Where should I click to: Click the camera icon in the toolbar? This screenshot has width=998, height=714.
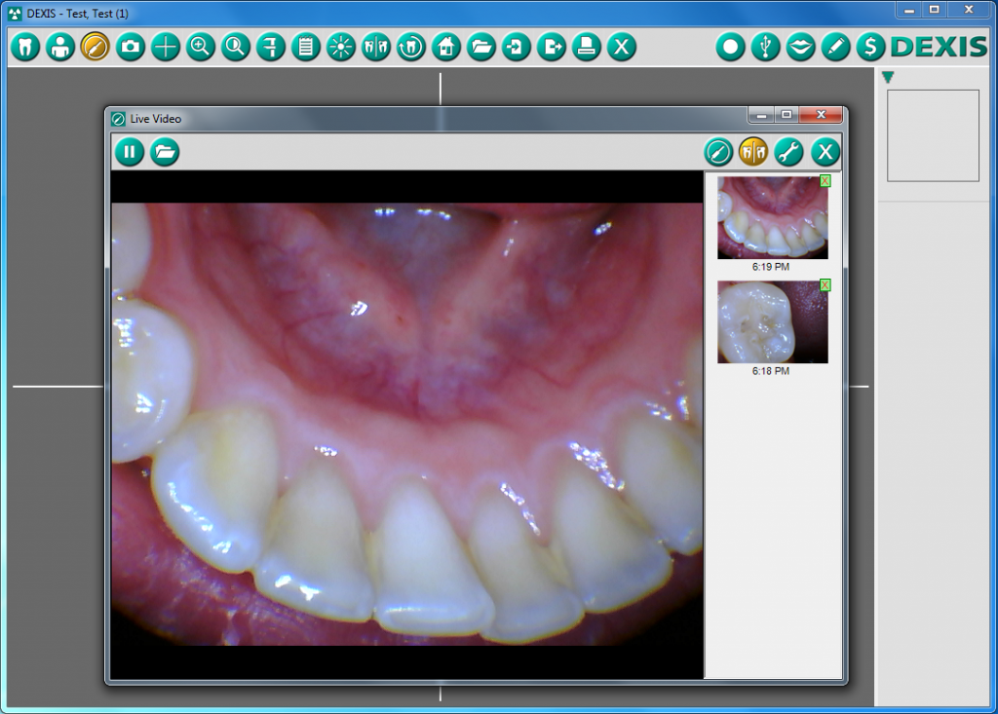click(131, 47)
